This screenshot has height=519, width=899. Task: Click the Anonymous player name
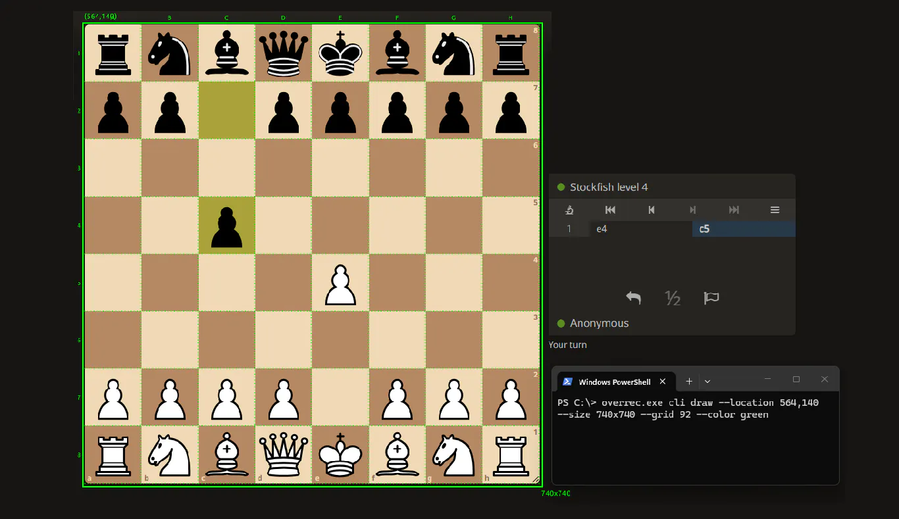[x=599, y=323]
